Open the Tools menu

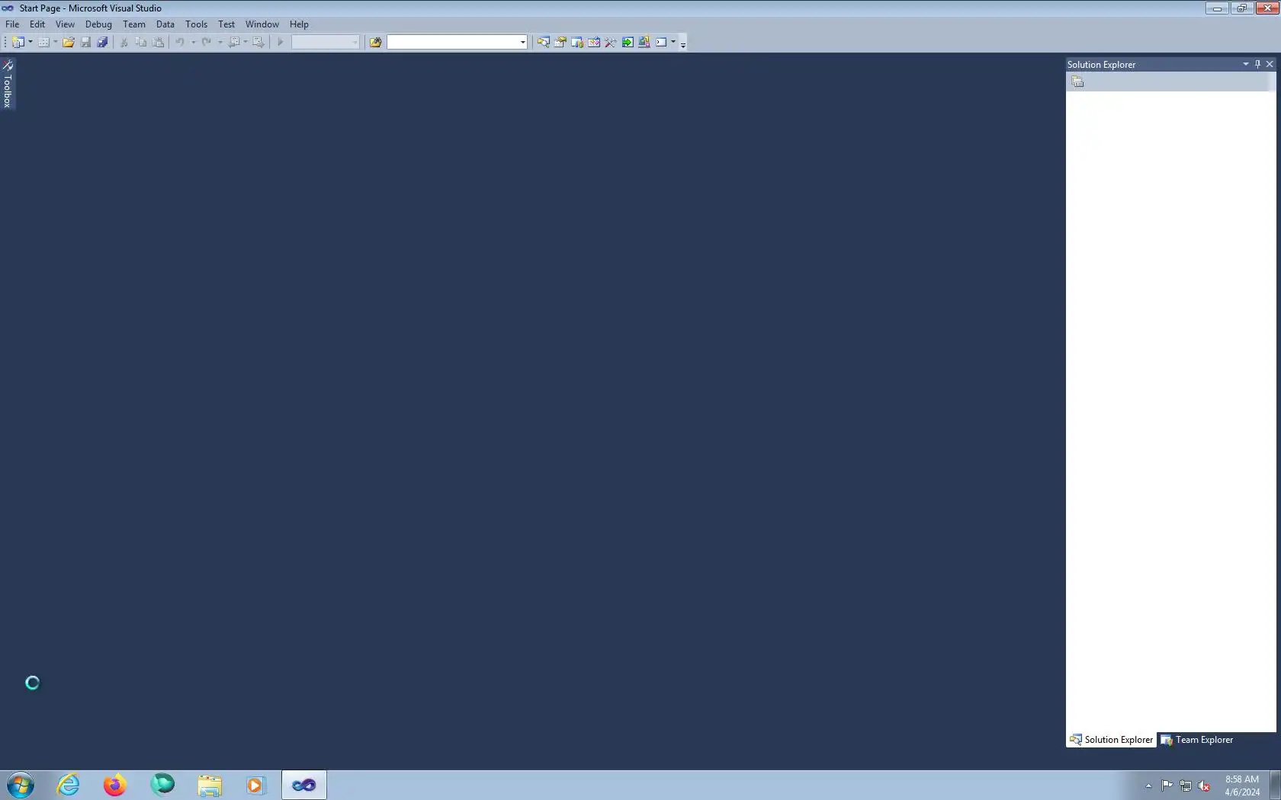coord(196,24)
